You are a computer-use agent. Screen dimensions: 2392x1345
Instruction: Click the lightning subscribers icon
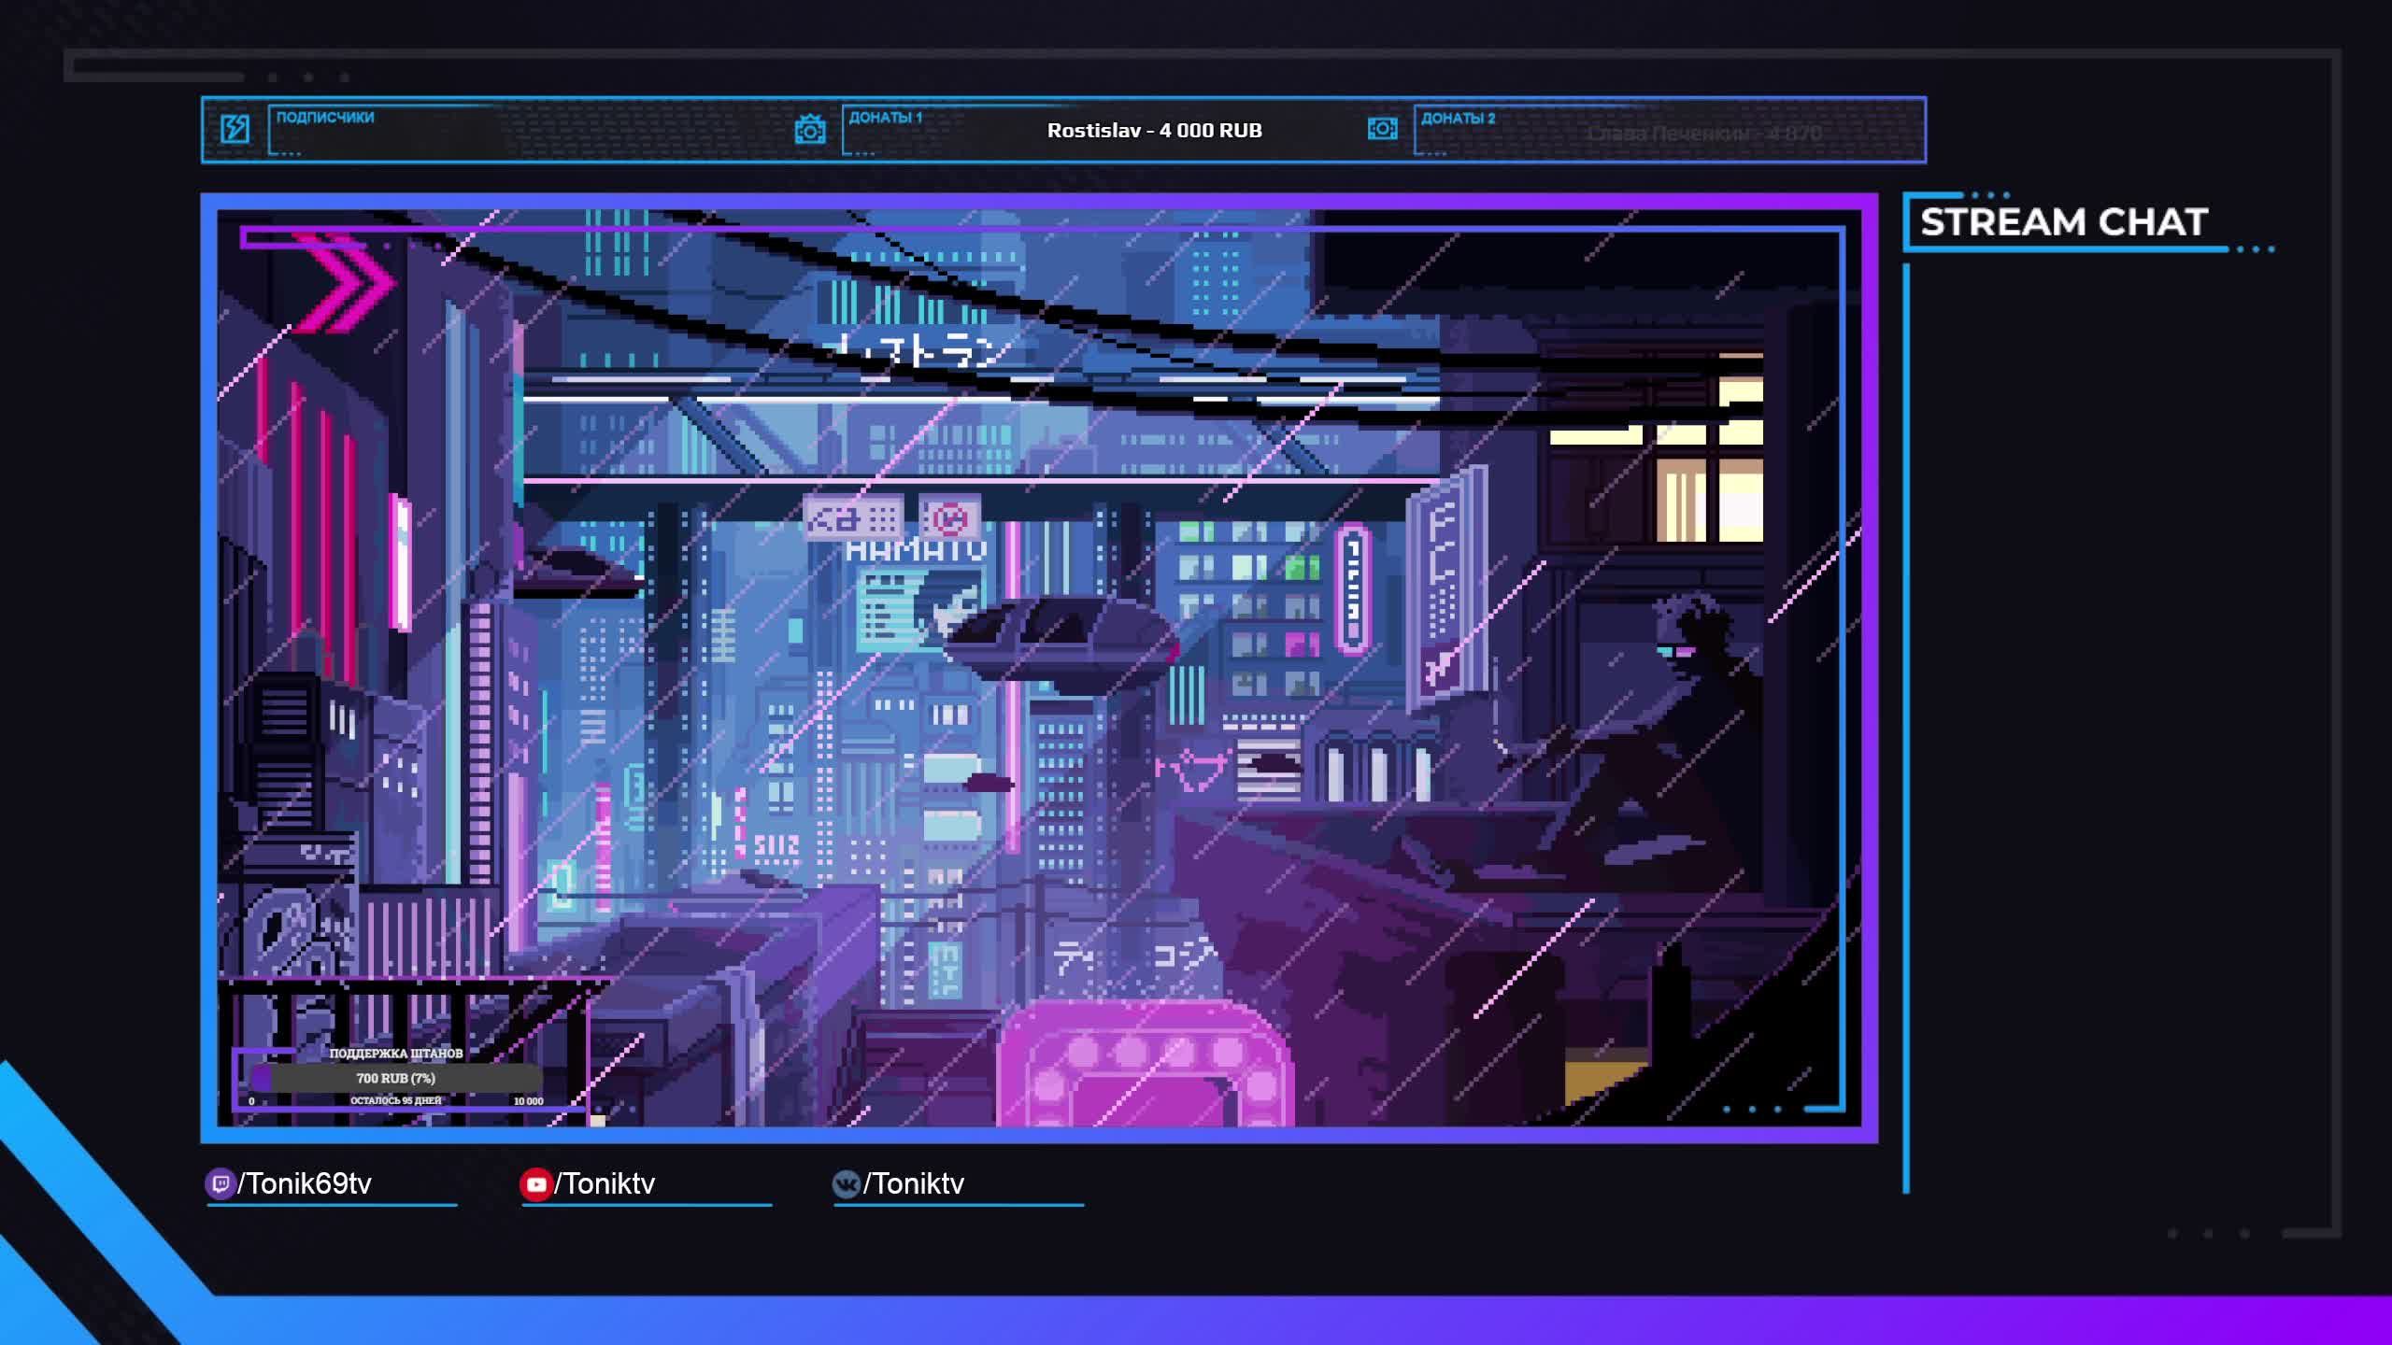pos(235,129)
